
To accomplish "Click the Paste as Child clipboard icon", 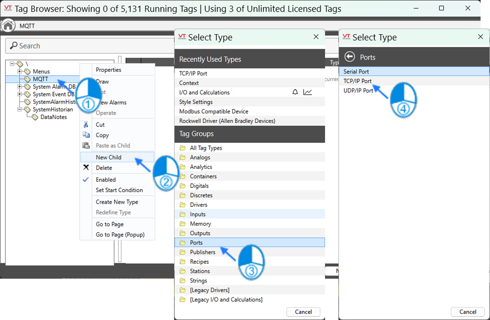I will point(86,145).
